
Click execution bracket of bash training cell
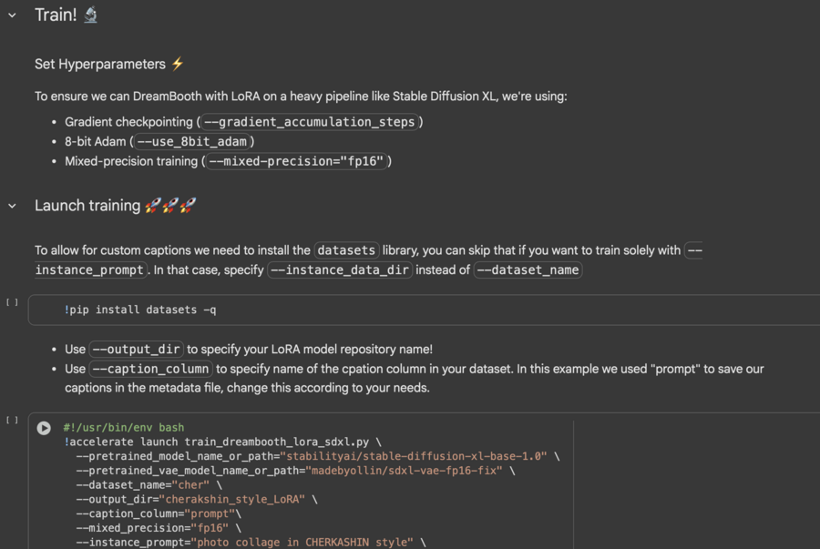pyautogui.click(x=12, y=421)
